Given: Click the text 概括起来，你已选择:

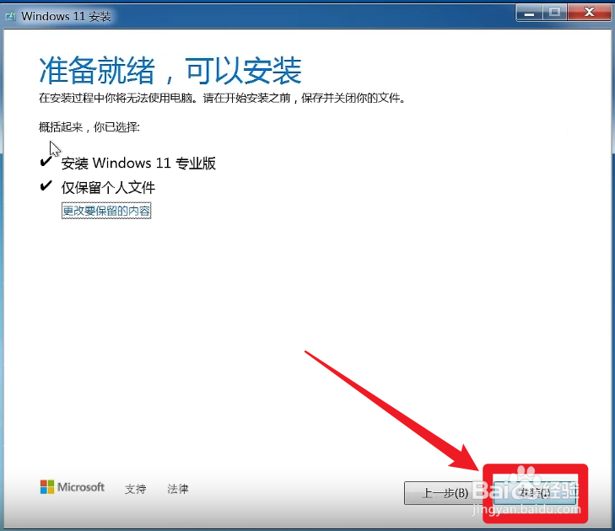Looking at the screenshot, I should click(x=89, y=127).
